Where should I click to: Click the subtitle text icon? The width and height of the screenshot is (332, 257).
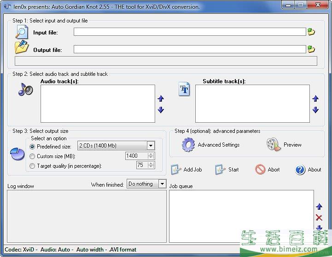(184, 89)
